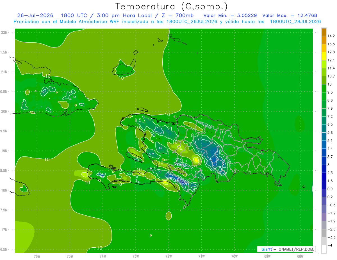Click the "73W" longitude axis label
337x260 pixels.
(x=136, y=256)
